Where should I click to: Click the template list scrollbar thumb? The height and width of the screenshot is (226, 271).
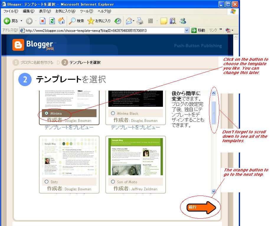click(x=214, y=112)
